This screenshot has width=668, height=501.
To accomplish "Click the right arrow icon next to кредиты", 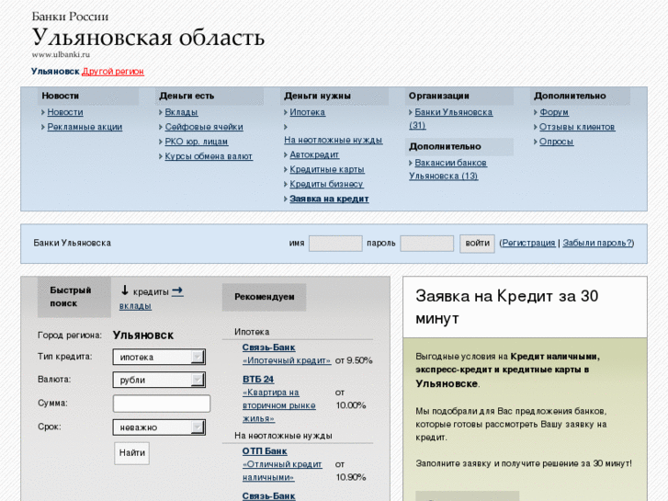I will (x=177, y=290).
